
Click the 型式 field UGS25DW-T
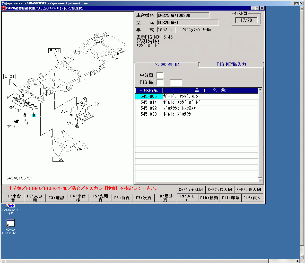point(188,23)
